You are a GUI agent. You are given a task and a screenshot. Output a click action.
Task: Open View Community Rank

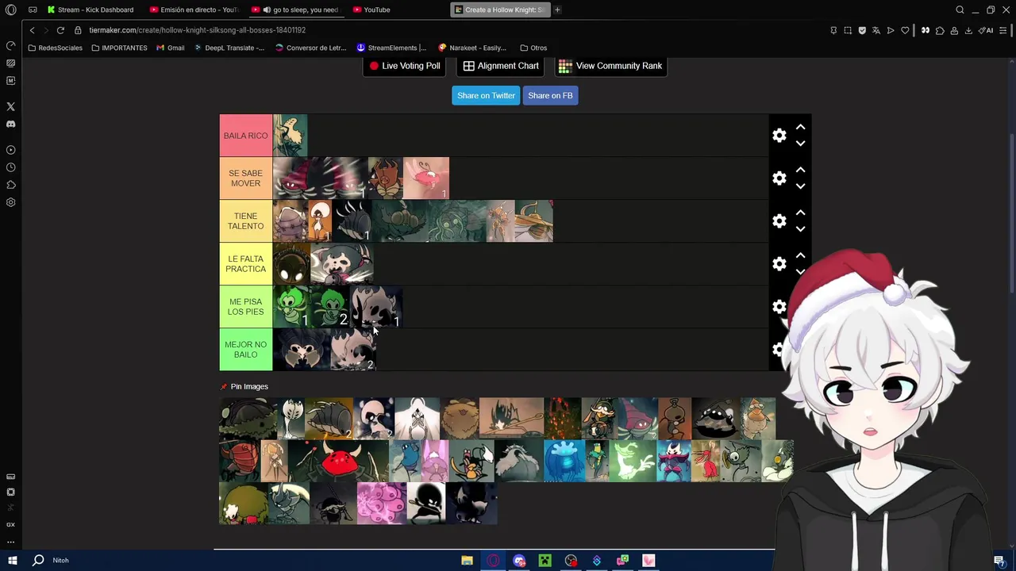610,66
